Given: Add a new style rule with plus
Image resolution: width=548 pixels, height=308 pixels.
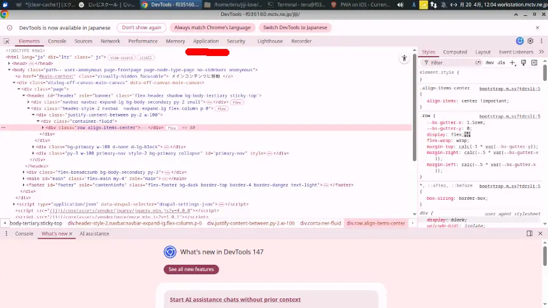Looking at the screenshot, I should (x=512, y=62).
